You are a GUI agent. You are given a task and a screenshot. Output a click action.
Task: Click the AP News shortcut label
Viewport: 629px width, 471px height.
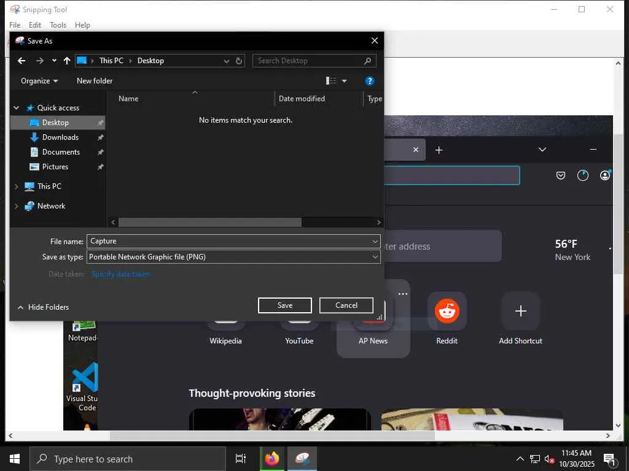373,341
